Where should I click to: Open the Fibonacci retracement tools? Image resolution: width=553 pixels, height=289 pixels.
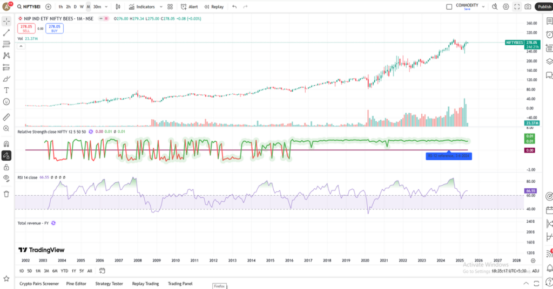pos(6,44)
